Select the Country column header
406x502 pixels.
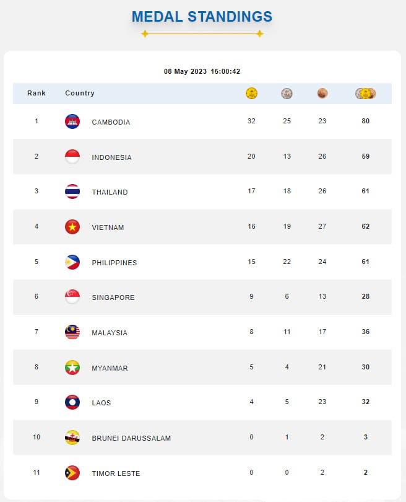[80, 94]
